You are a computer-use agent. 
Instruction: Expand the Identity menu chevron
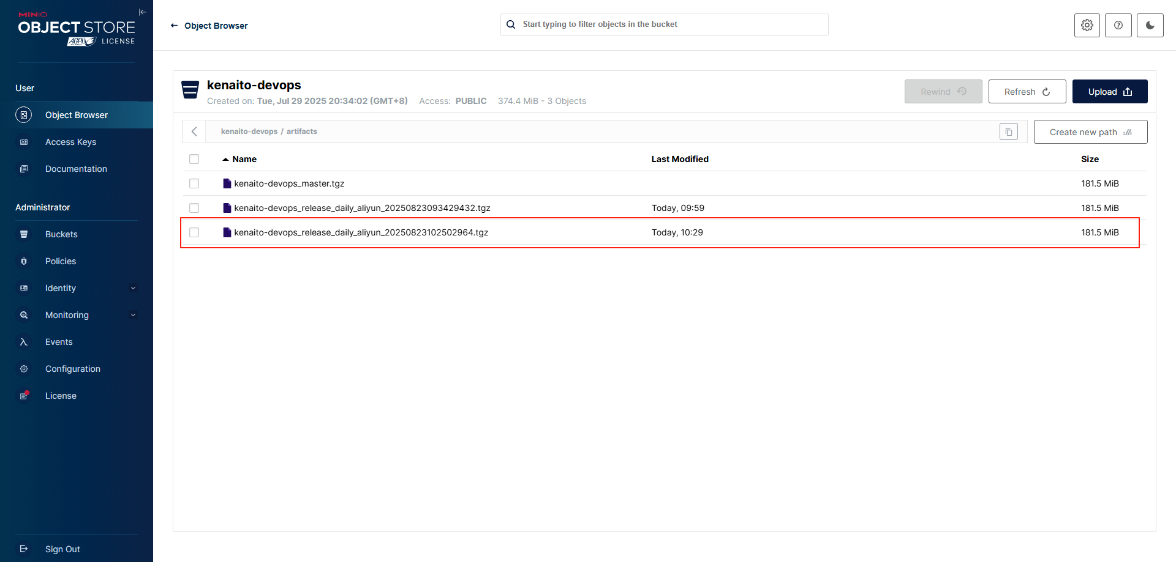[133, 288]
